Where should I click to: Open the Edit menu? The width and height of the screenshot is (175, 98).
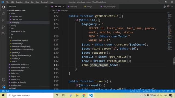pyautogui.click(x=12, y=2)
